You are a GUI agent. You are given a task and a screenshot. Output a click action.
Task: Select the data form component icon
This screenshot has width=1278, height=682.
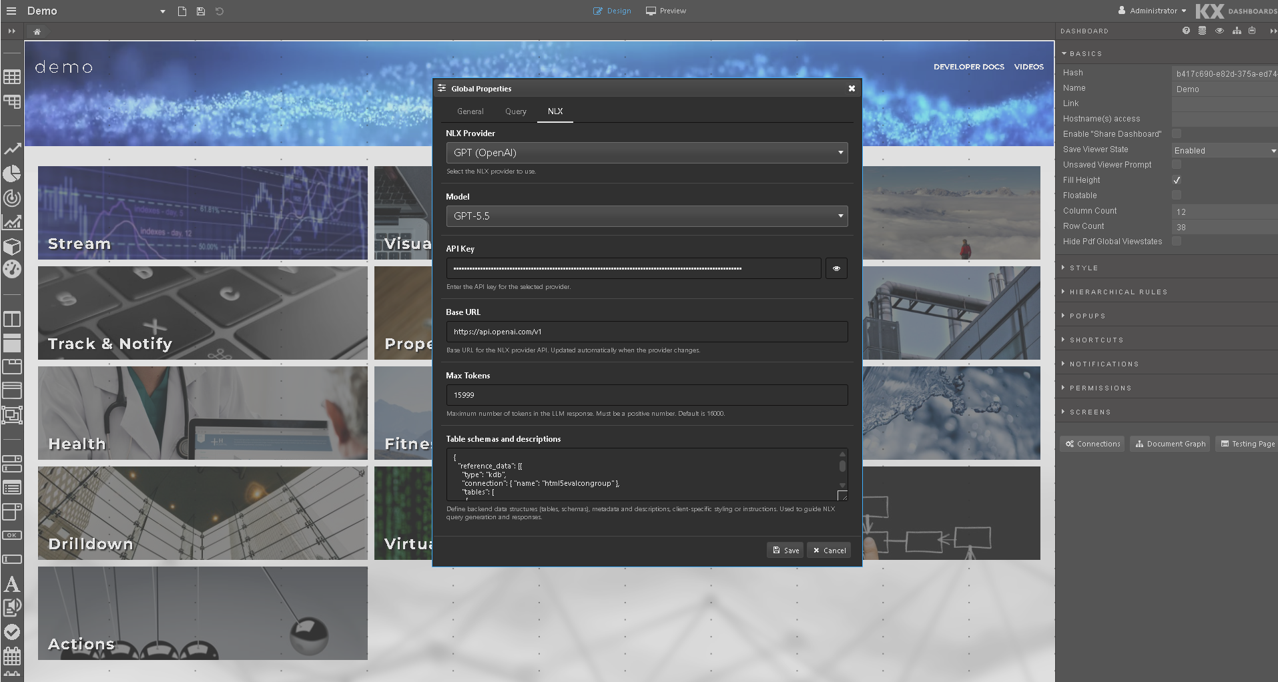tap(12, 463)
